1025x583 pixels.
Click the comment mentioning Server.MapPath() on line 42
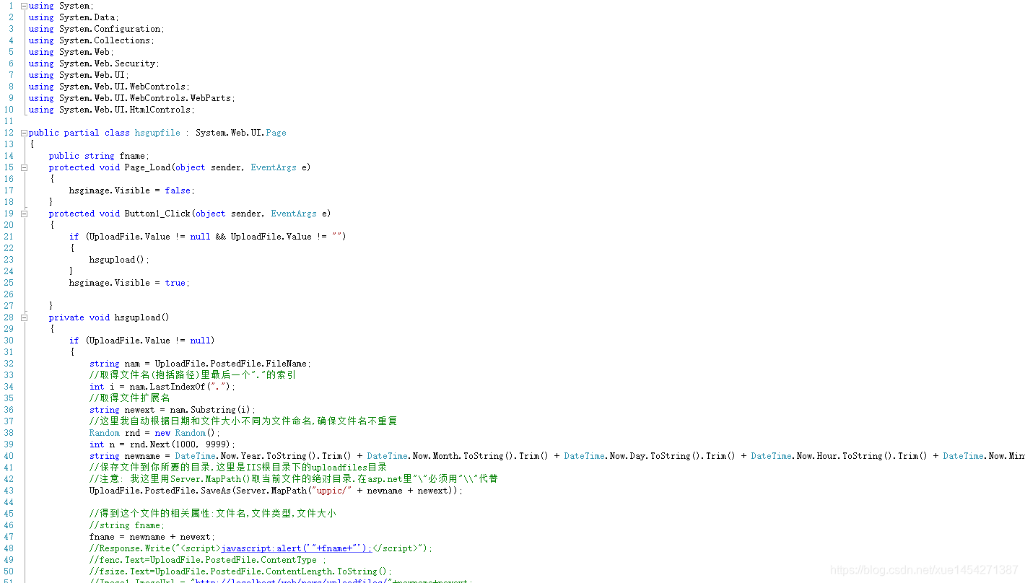coord(294,479)
